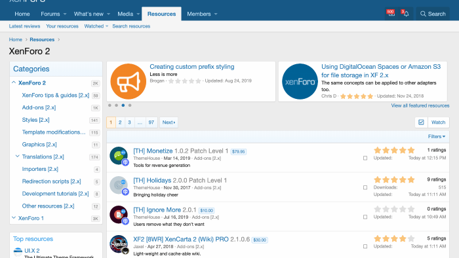Click the Watch button

[x=438, y=122]
